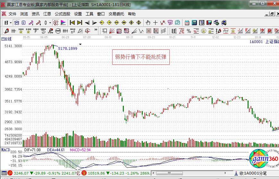This screenshot has height=179, width=279.
Task: Toggle the Gann fan angle lines tool
Action: (112, 31)
